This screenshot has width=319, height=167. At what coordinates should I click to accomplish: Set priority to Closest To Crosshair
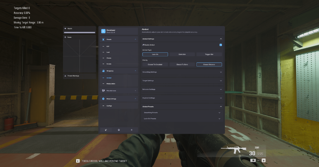(155, 64)
